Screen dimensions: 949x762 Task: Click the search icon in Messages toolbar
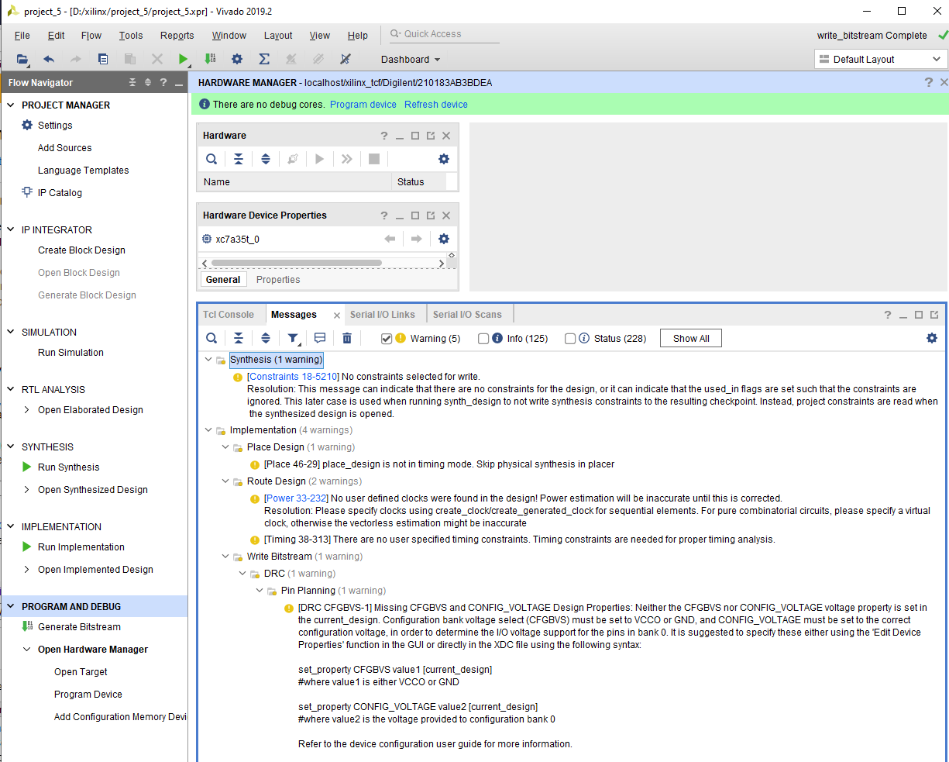(211, 338)
